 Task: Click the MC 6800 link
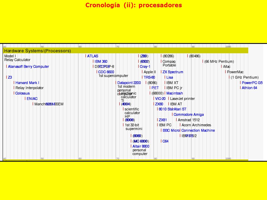[x=141, y=141]
